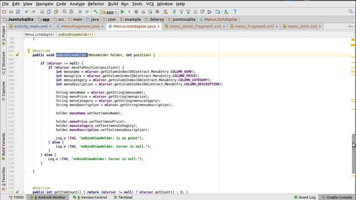
Task: Open the Terminal tool window
Action: [x=123, y=197]
